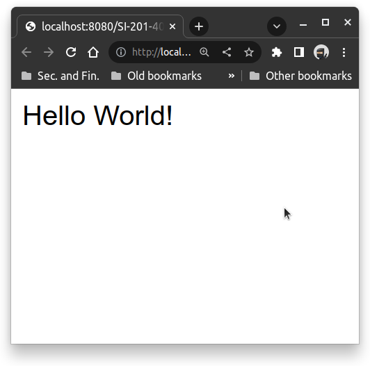
Task: Open a new tab with plus button
Action: [x=199, y=26]
